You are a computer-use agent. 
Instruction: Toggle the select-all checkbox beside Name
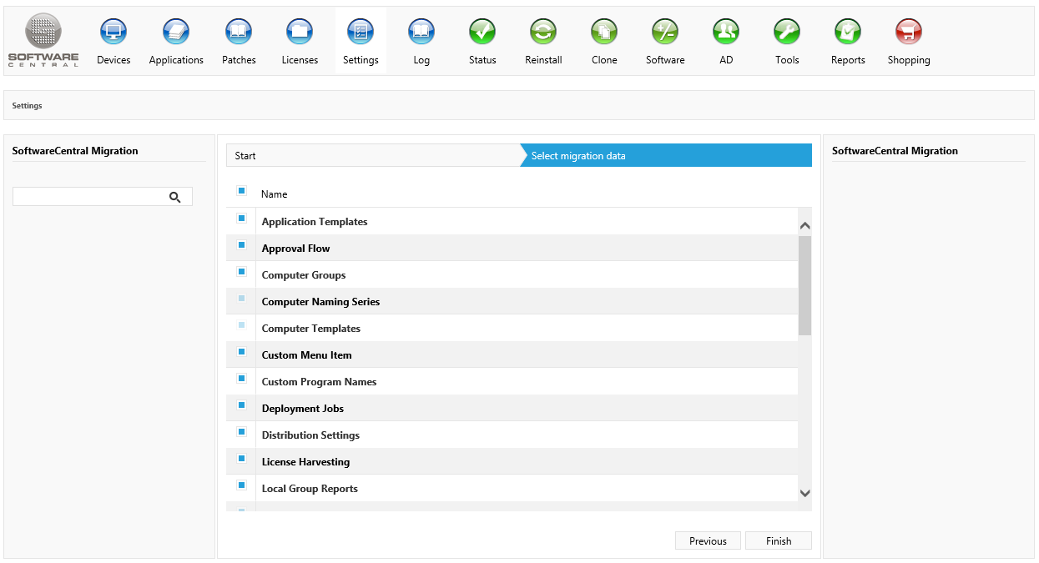click(x=242, y=191)
